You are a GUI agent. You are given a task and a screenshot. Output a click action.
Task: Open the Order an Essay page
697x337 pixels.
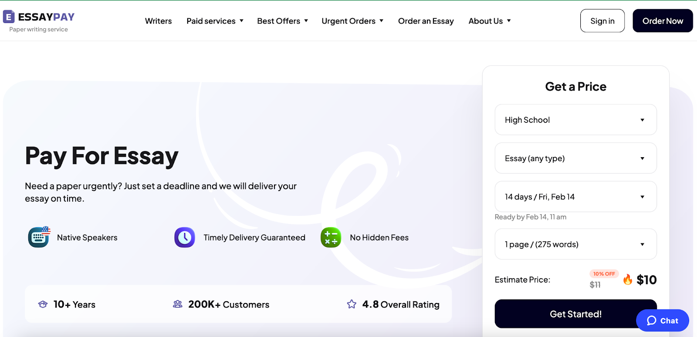pos(426,21)
